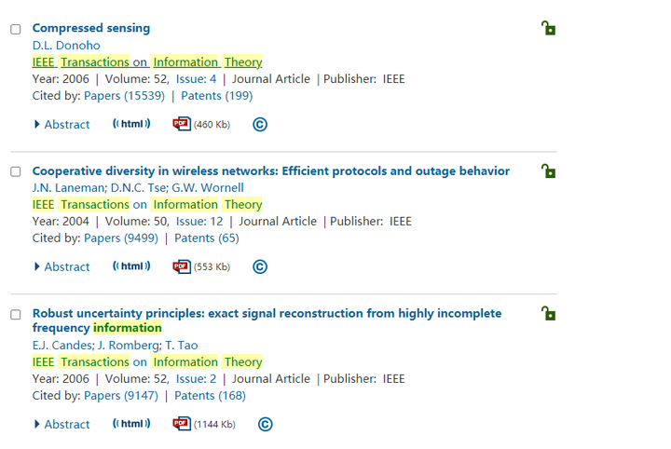This screenshot has width=671, height=449.
Task: Open html version of Cooperative diversity paper
Action: [x=131, y=266]
